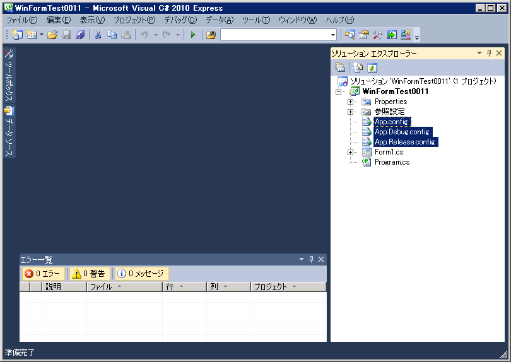511x362 pixels.
Task: Sort error list by 行 column
Action: (x=184, y=287)
